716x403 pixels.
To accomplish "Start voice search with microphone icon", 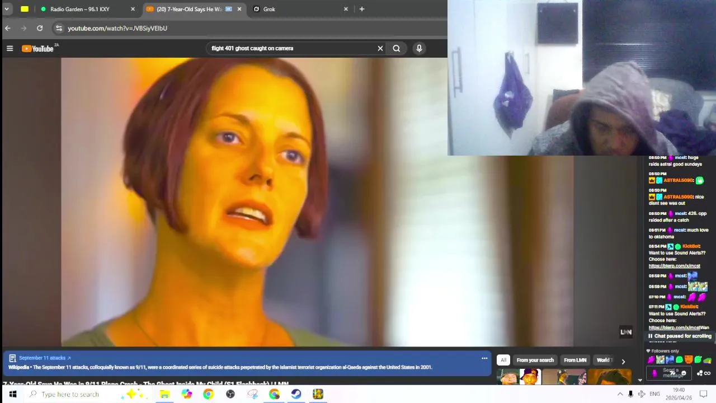I will click(419, 48).
